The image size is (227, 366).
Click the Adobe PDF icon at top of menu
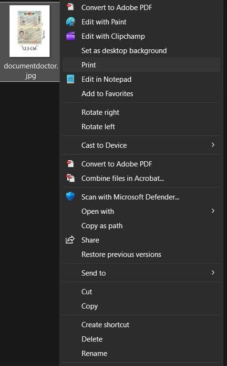point(70,7)
